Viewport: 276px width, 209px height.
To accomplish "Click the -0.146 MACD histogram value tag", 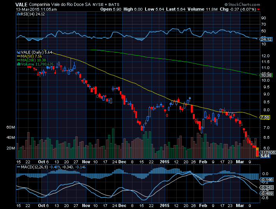I will coord(267,179).
